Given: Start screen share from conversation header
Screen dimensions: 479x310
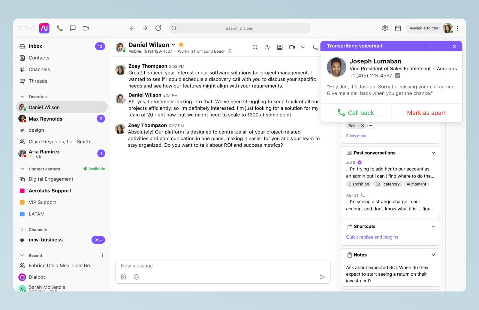Looking at the screenshot, I should (x=279, y=47).
